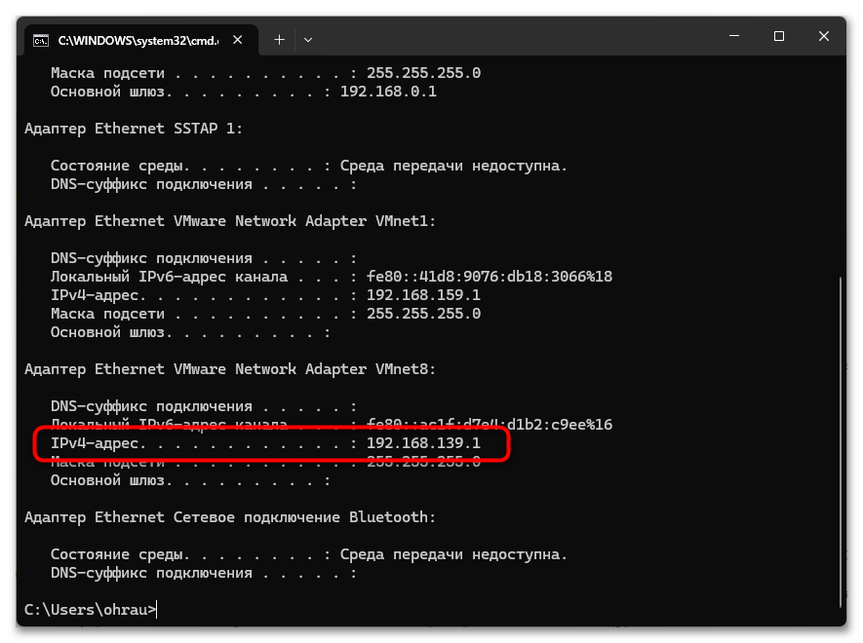Click the Bluetooth network adapter heading
Image resolution: width=863 pixels, height=643 pixels.
point(230,517)
